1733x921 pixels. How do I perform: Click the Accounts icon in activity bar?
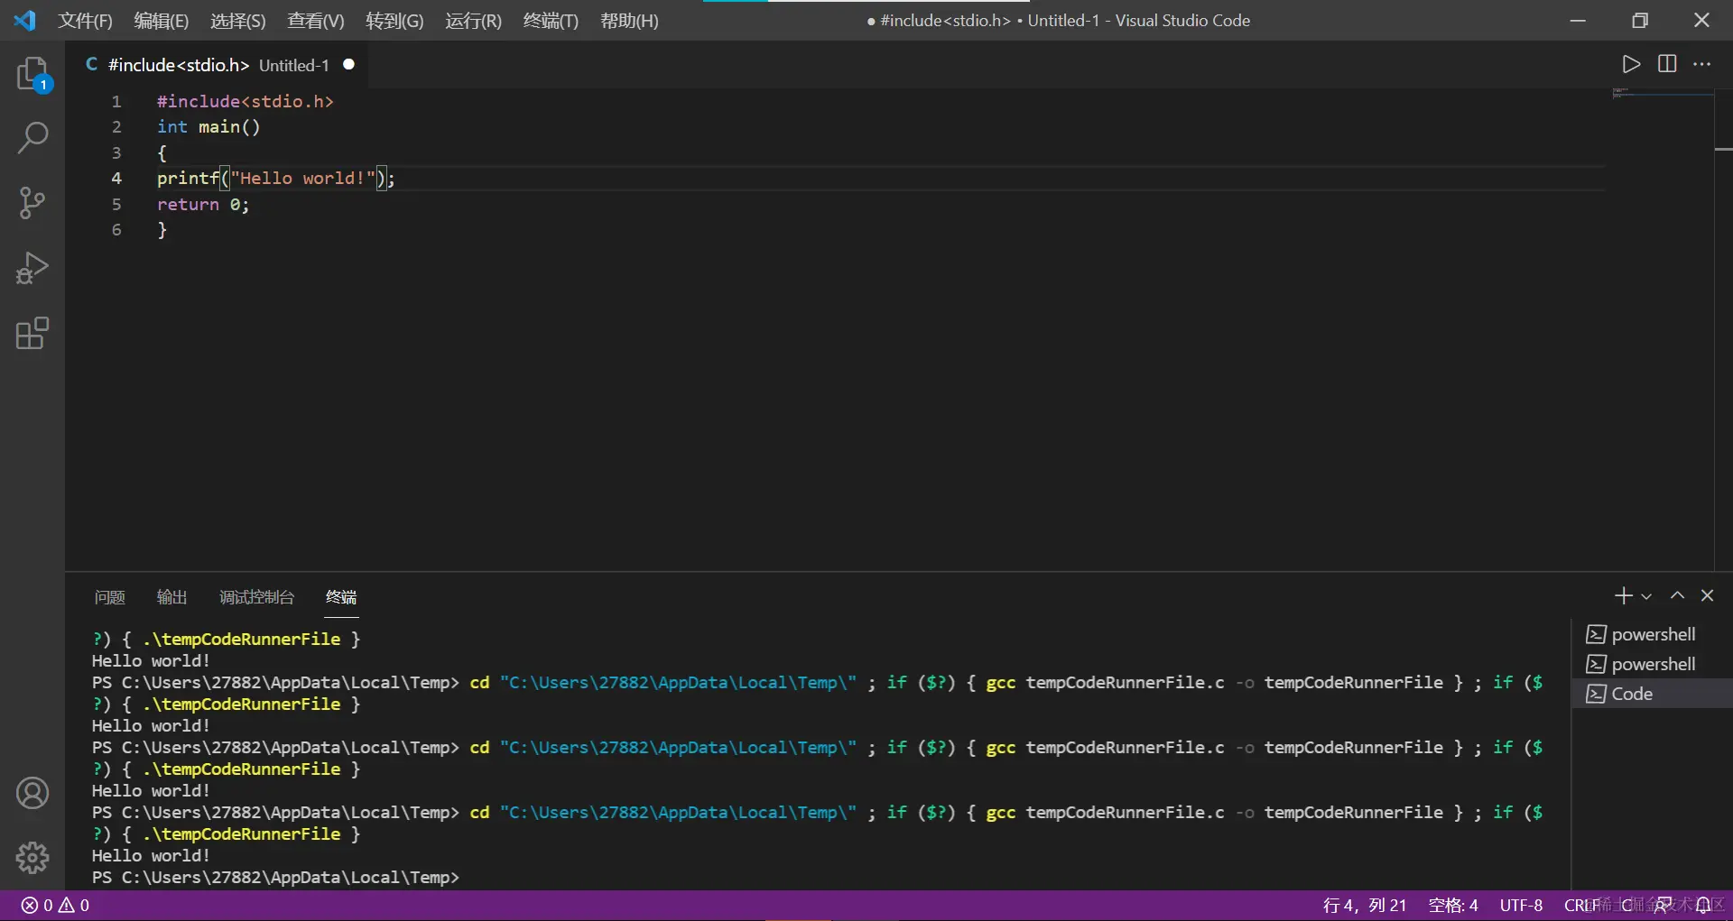[x=32, y=793]
